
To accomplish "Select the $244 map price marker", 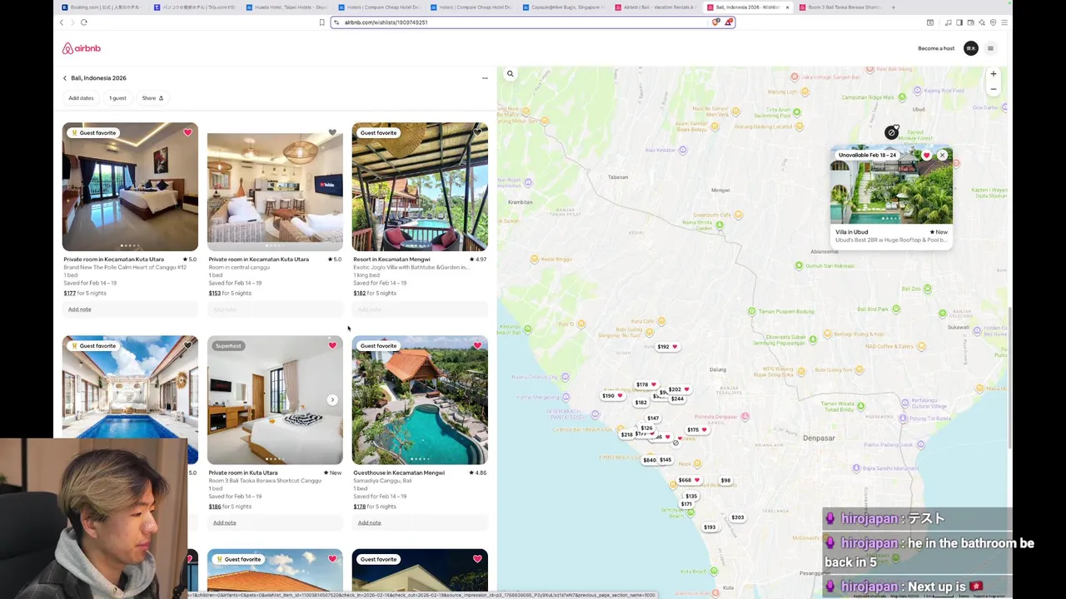I will (x=677, y=399).
